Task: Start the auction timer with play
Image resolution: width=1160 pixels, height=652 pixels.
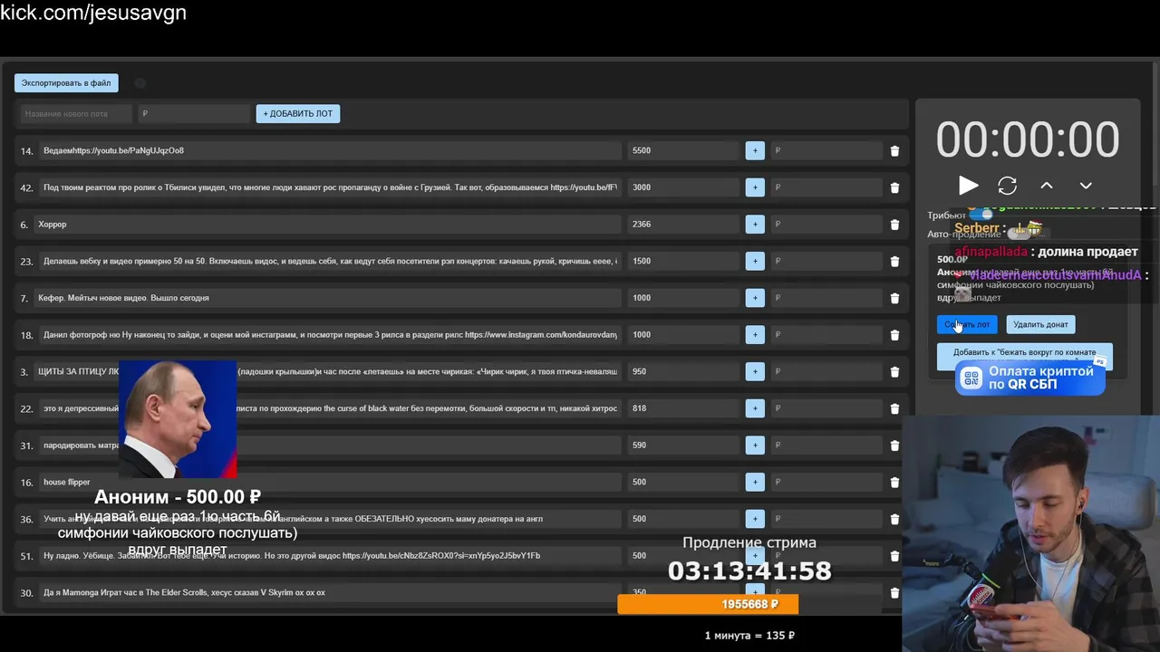Action: tap(968, 186)
